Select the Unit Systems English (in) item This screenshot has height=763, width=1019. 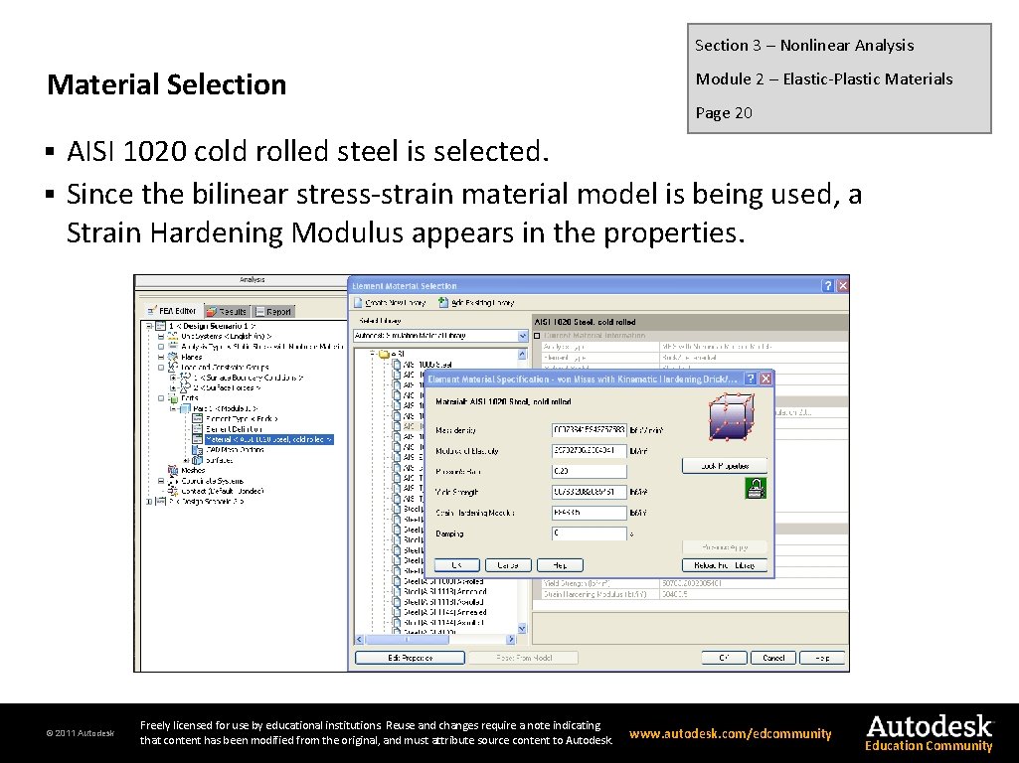(x=226, y=337)
